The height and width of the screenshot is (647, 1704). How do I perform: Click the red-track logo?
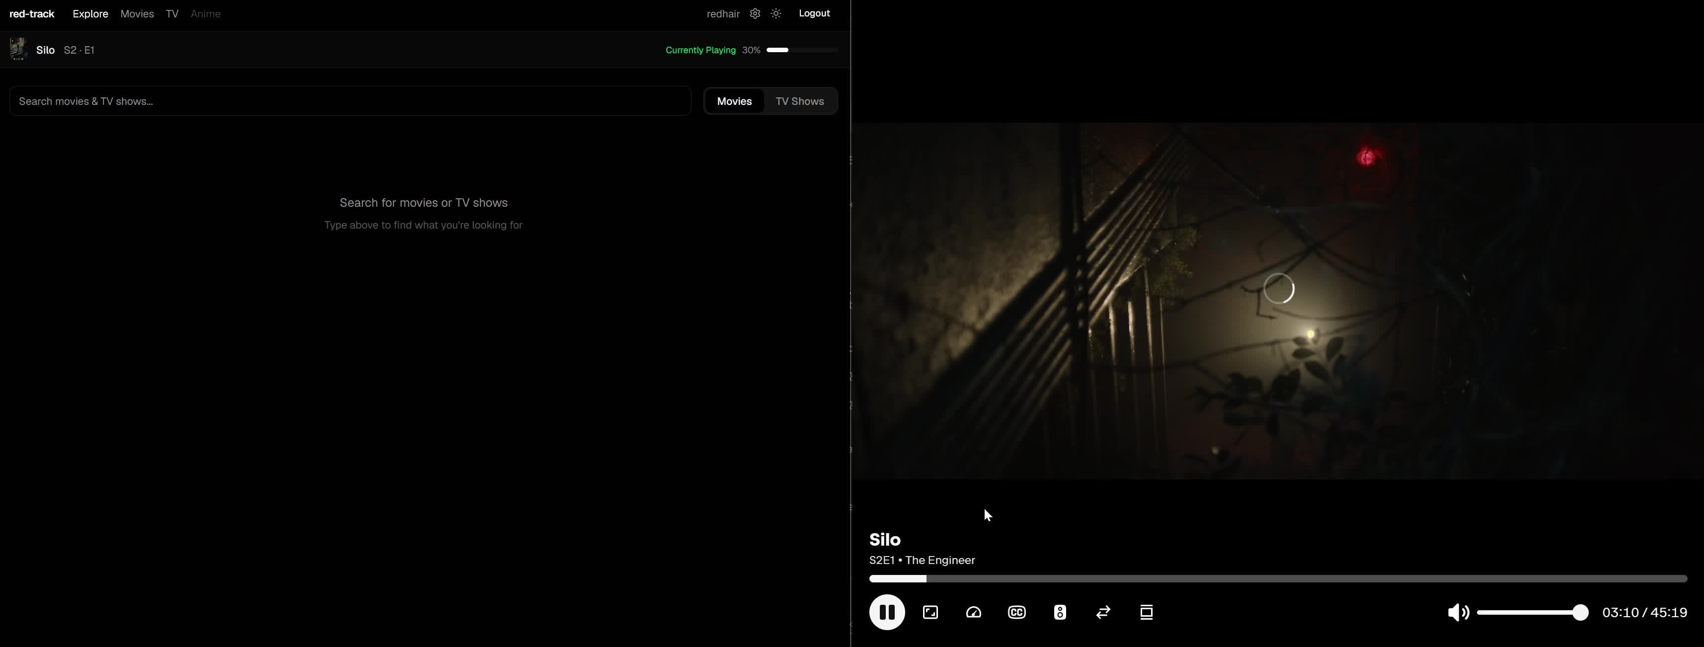(x=32, y=13)
